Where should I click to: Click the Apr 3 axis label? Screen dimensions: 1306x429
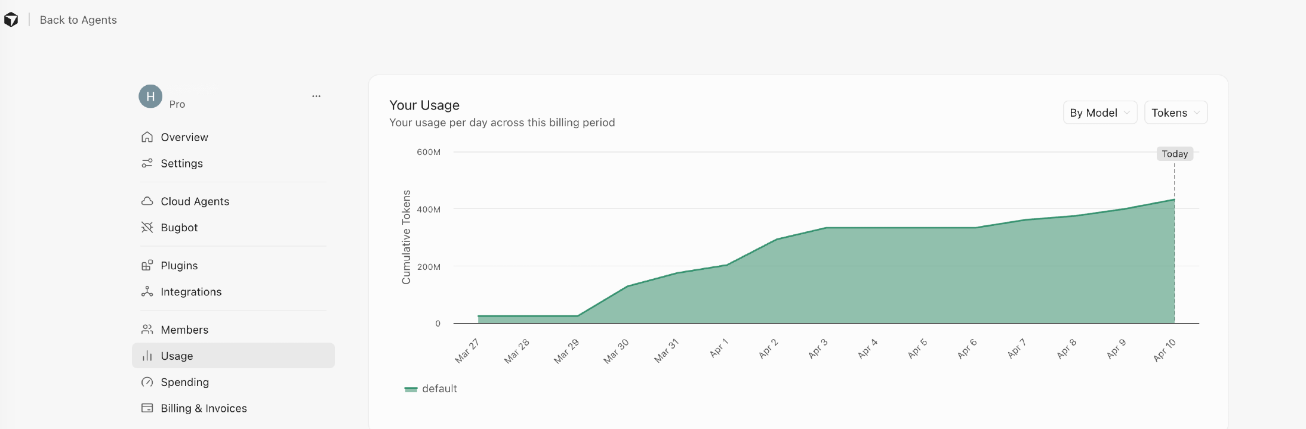tap(818, 349)
